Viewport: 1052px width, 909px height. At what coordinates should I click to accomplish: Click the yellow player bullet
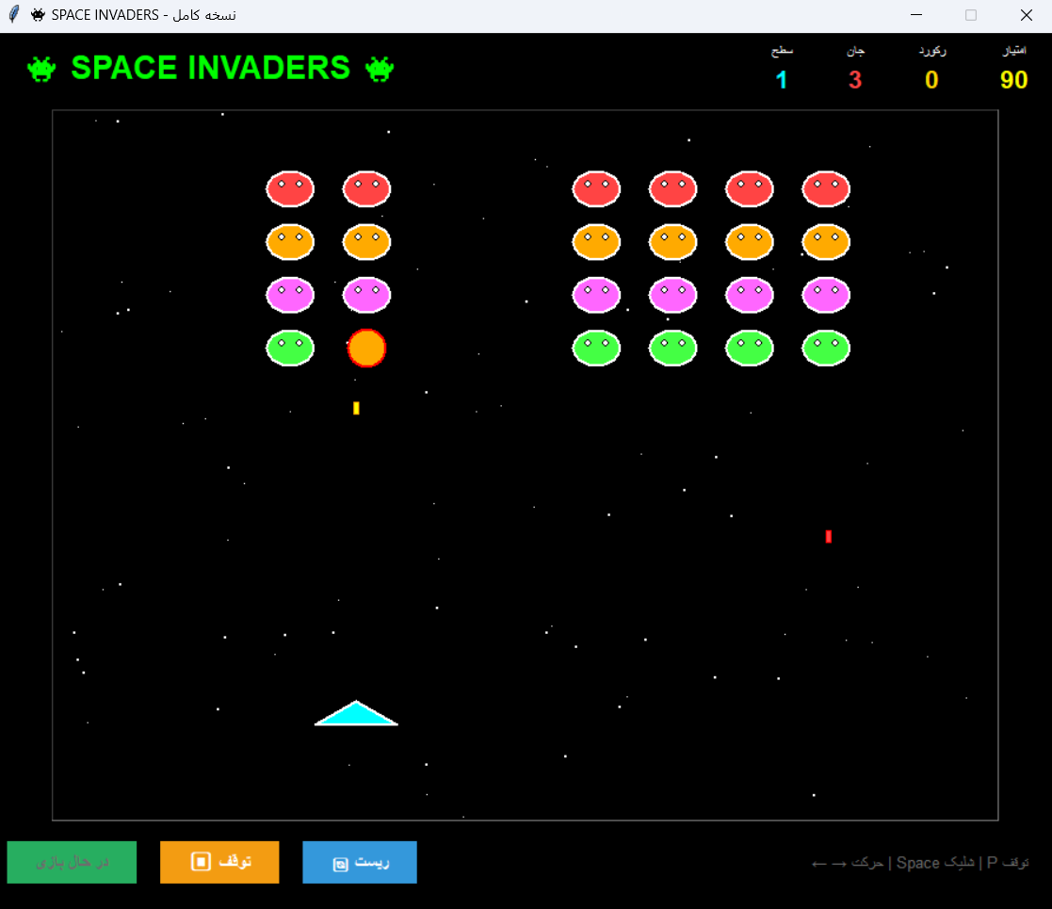click(356, 408)
